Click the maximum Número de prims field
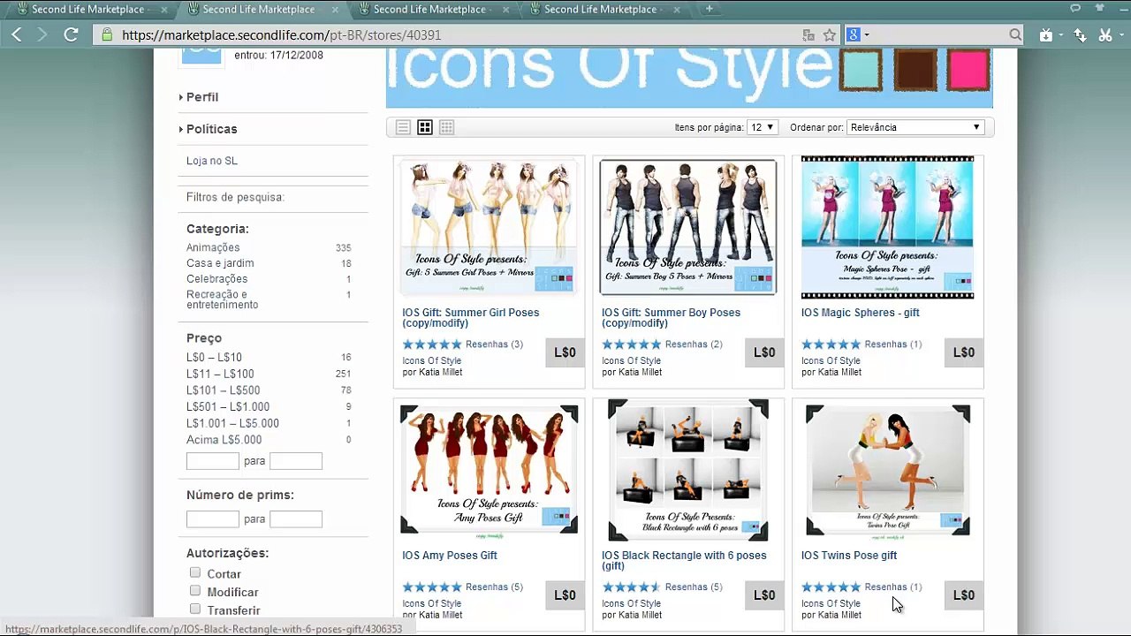The width and height of the screenshot is (1131, 636). pos(296,519)
